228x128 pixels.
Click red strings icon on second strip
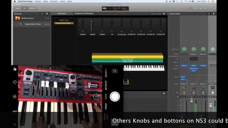194,88
